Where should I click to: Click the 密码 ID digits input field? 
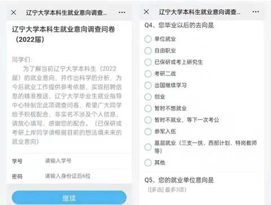[87, 176]
